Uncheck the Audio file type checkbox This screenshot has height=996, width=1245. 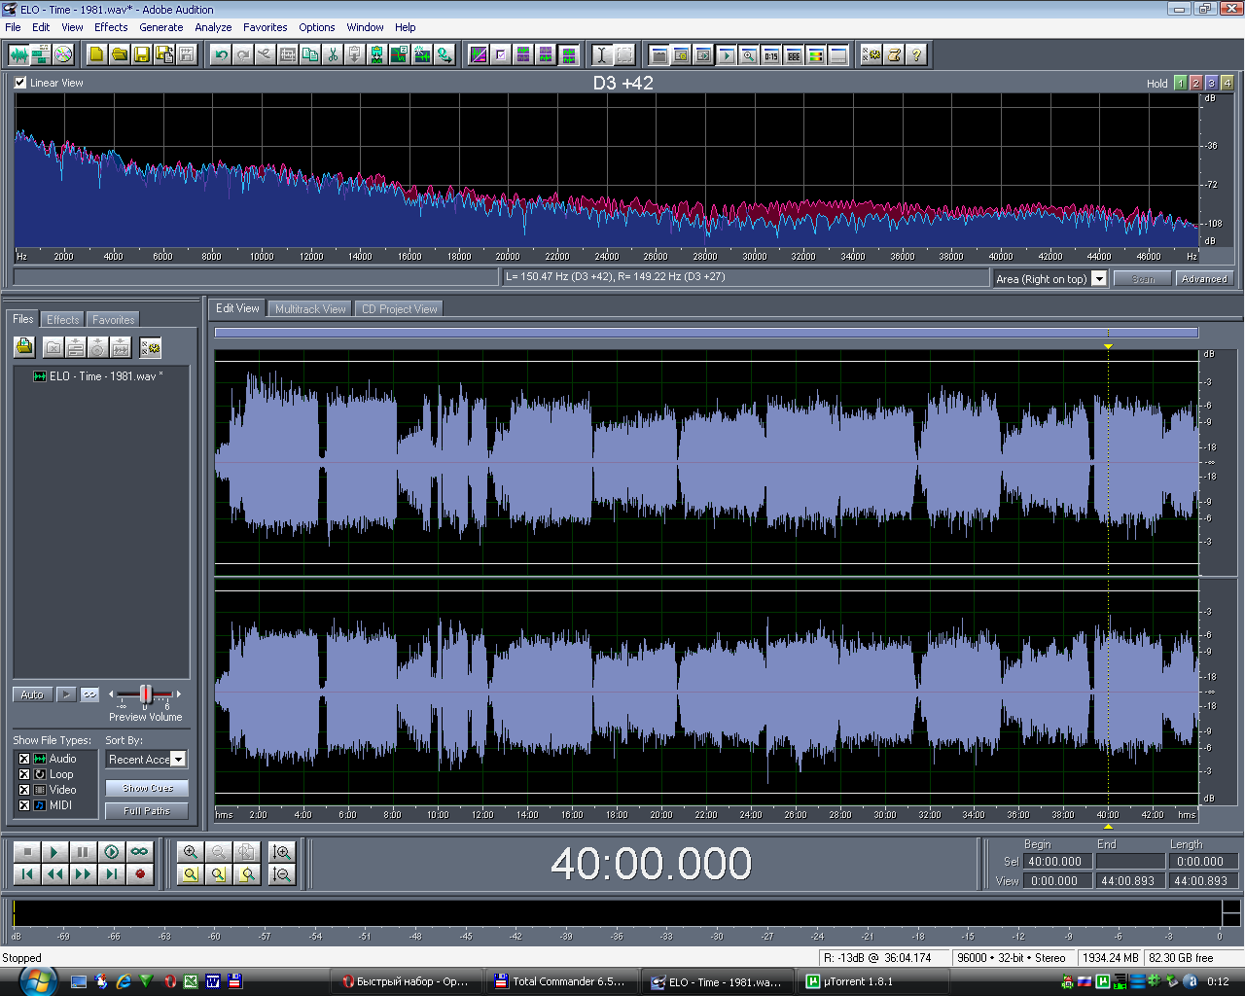[x=24, y=759]
